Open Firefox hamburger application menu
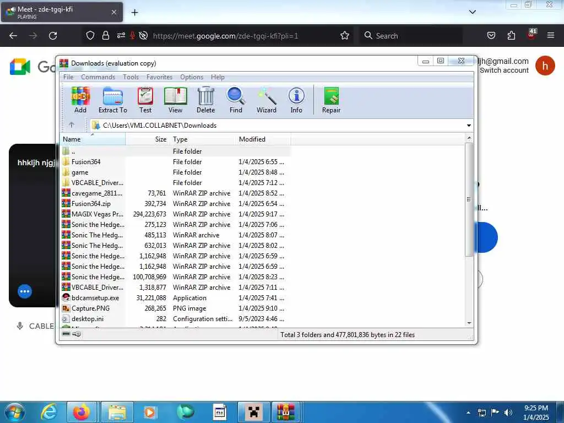Viewport: 564px width, 423px height. tap(550, 35)
